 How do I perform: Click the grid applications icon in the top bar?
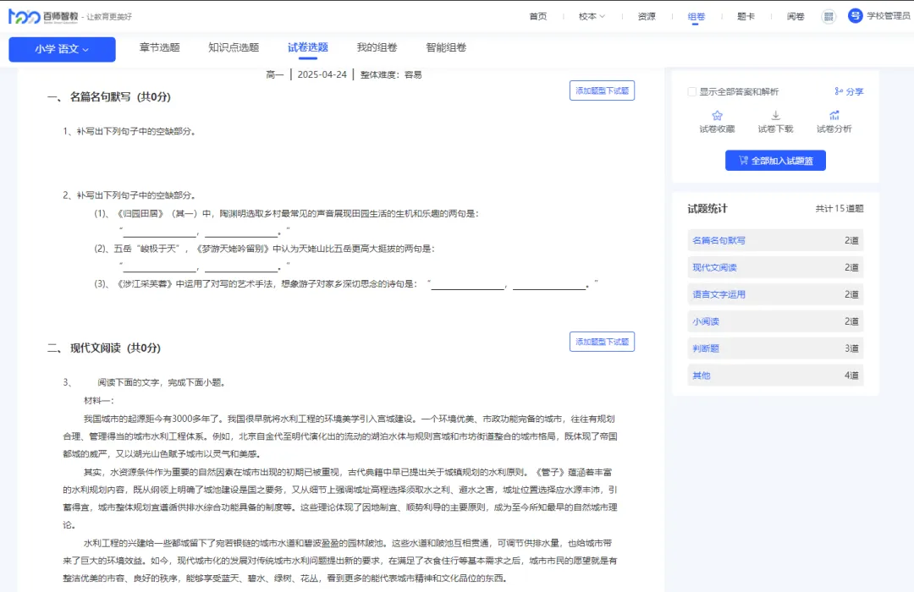[x=828, y=16]
